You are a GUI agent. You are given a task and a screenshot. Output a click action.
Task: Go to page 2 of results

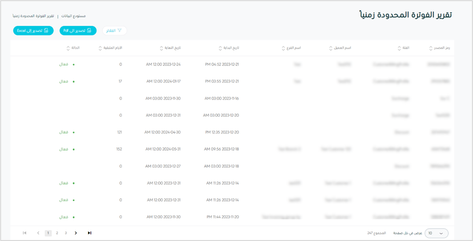57,233
